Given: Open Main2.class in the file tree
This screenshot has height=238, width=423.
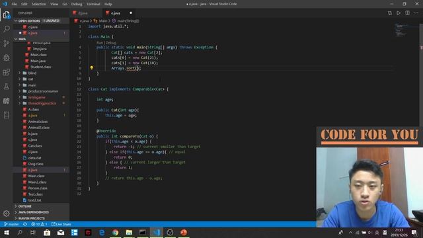Looking at the screenshot, I should coord(37,182).
